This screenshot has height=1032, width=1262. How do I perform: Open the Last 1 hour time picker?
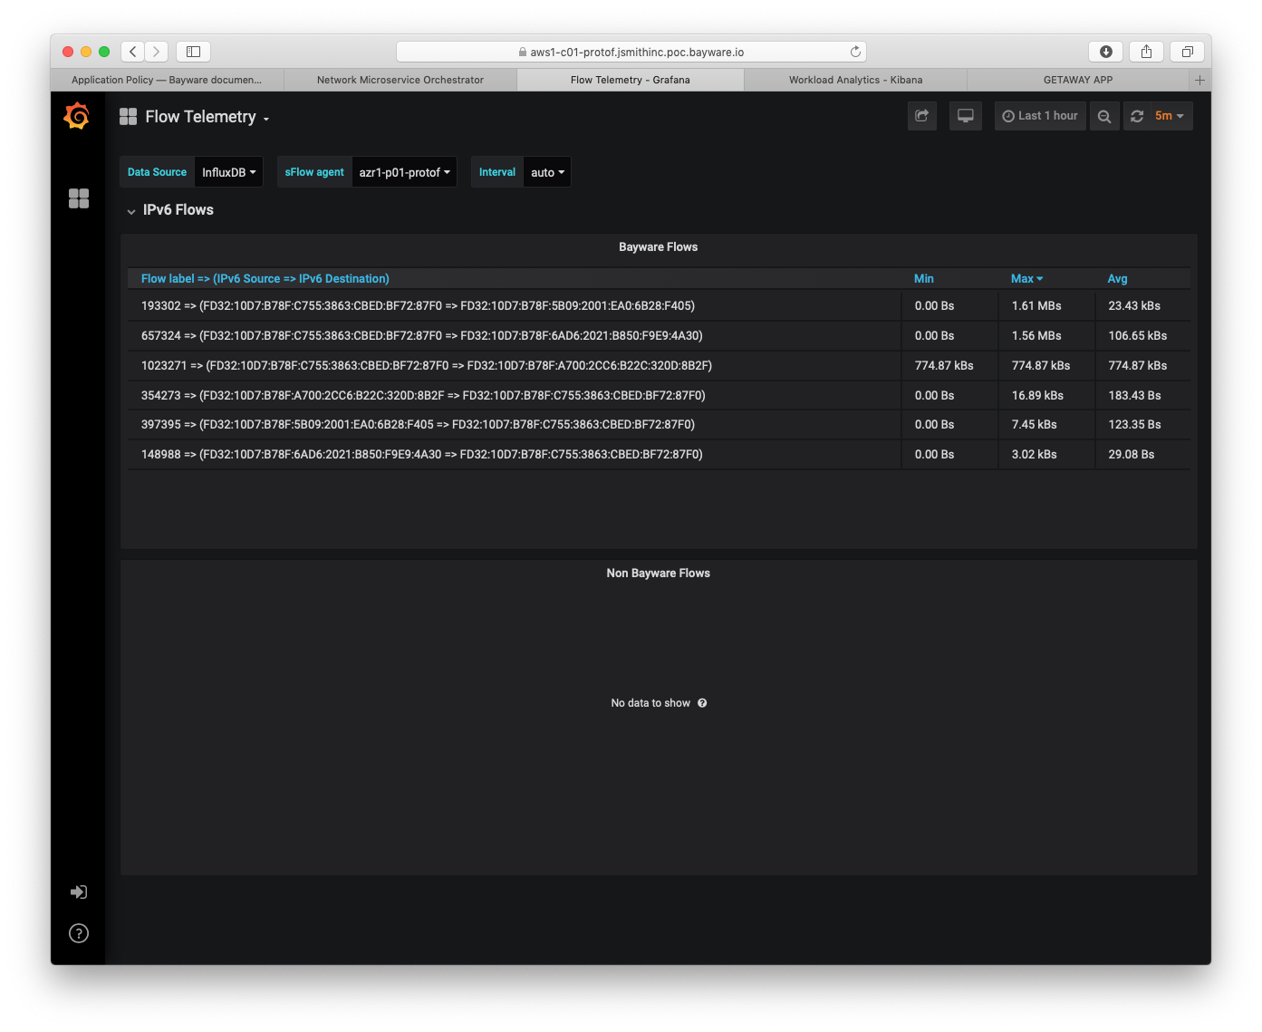pyautogui.click(x=1040, y=116)
